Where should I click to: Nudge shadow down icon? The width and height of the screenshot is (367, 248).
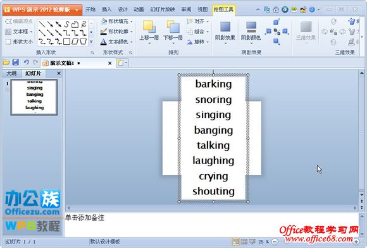[x=277, y=42]
